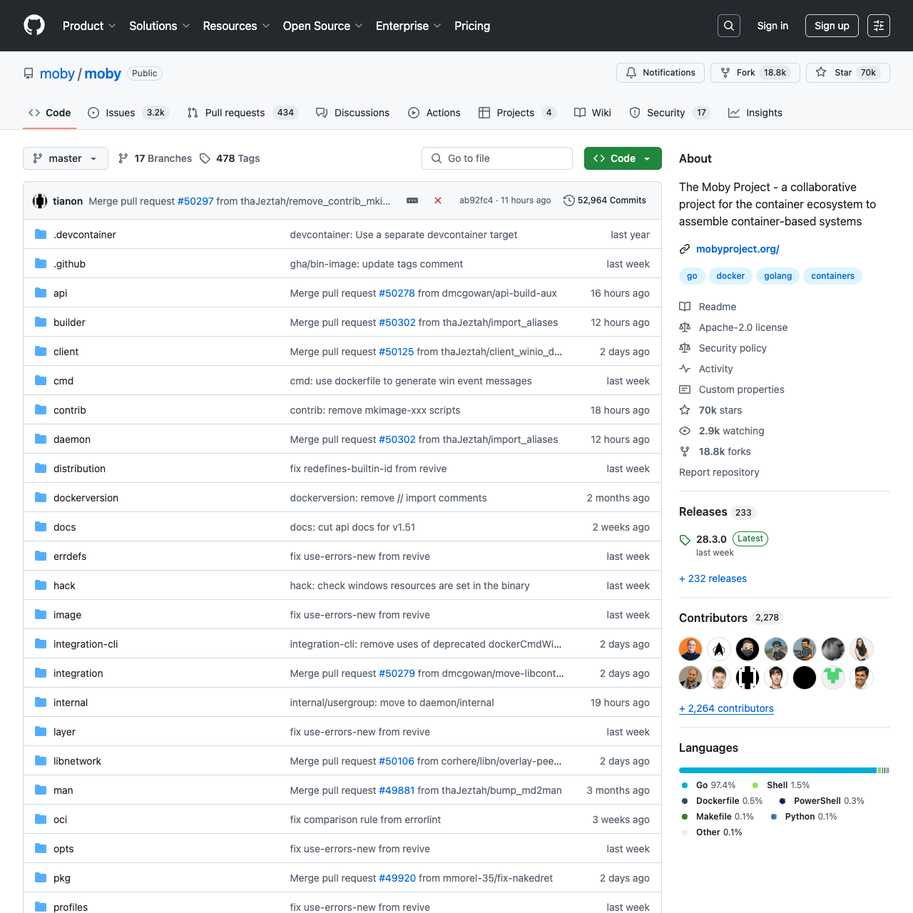The width and height of the screenshot is (913, 913).
Task: Open the dockerversion folder
Action: [x=86, y=498]
